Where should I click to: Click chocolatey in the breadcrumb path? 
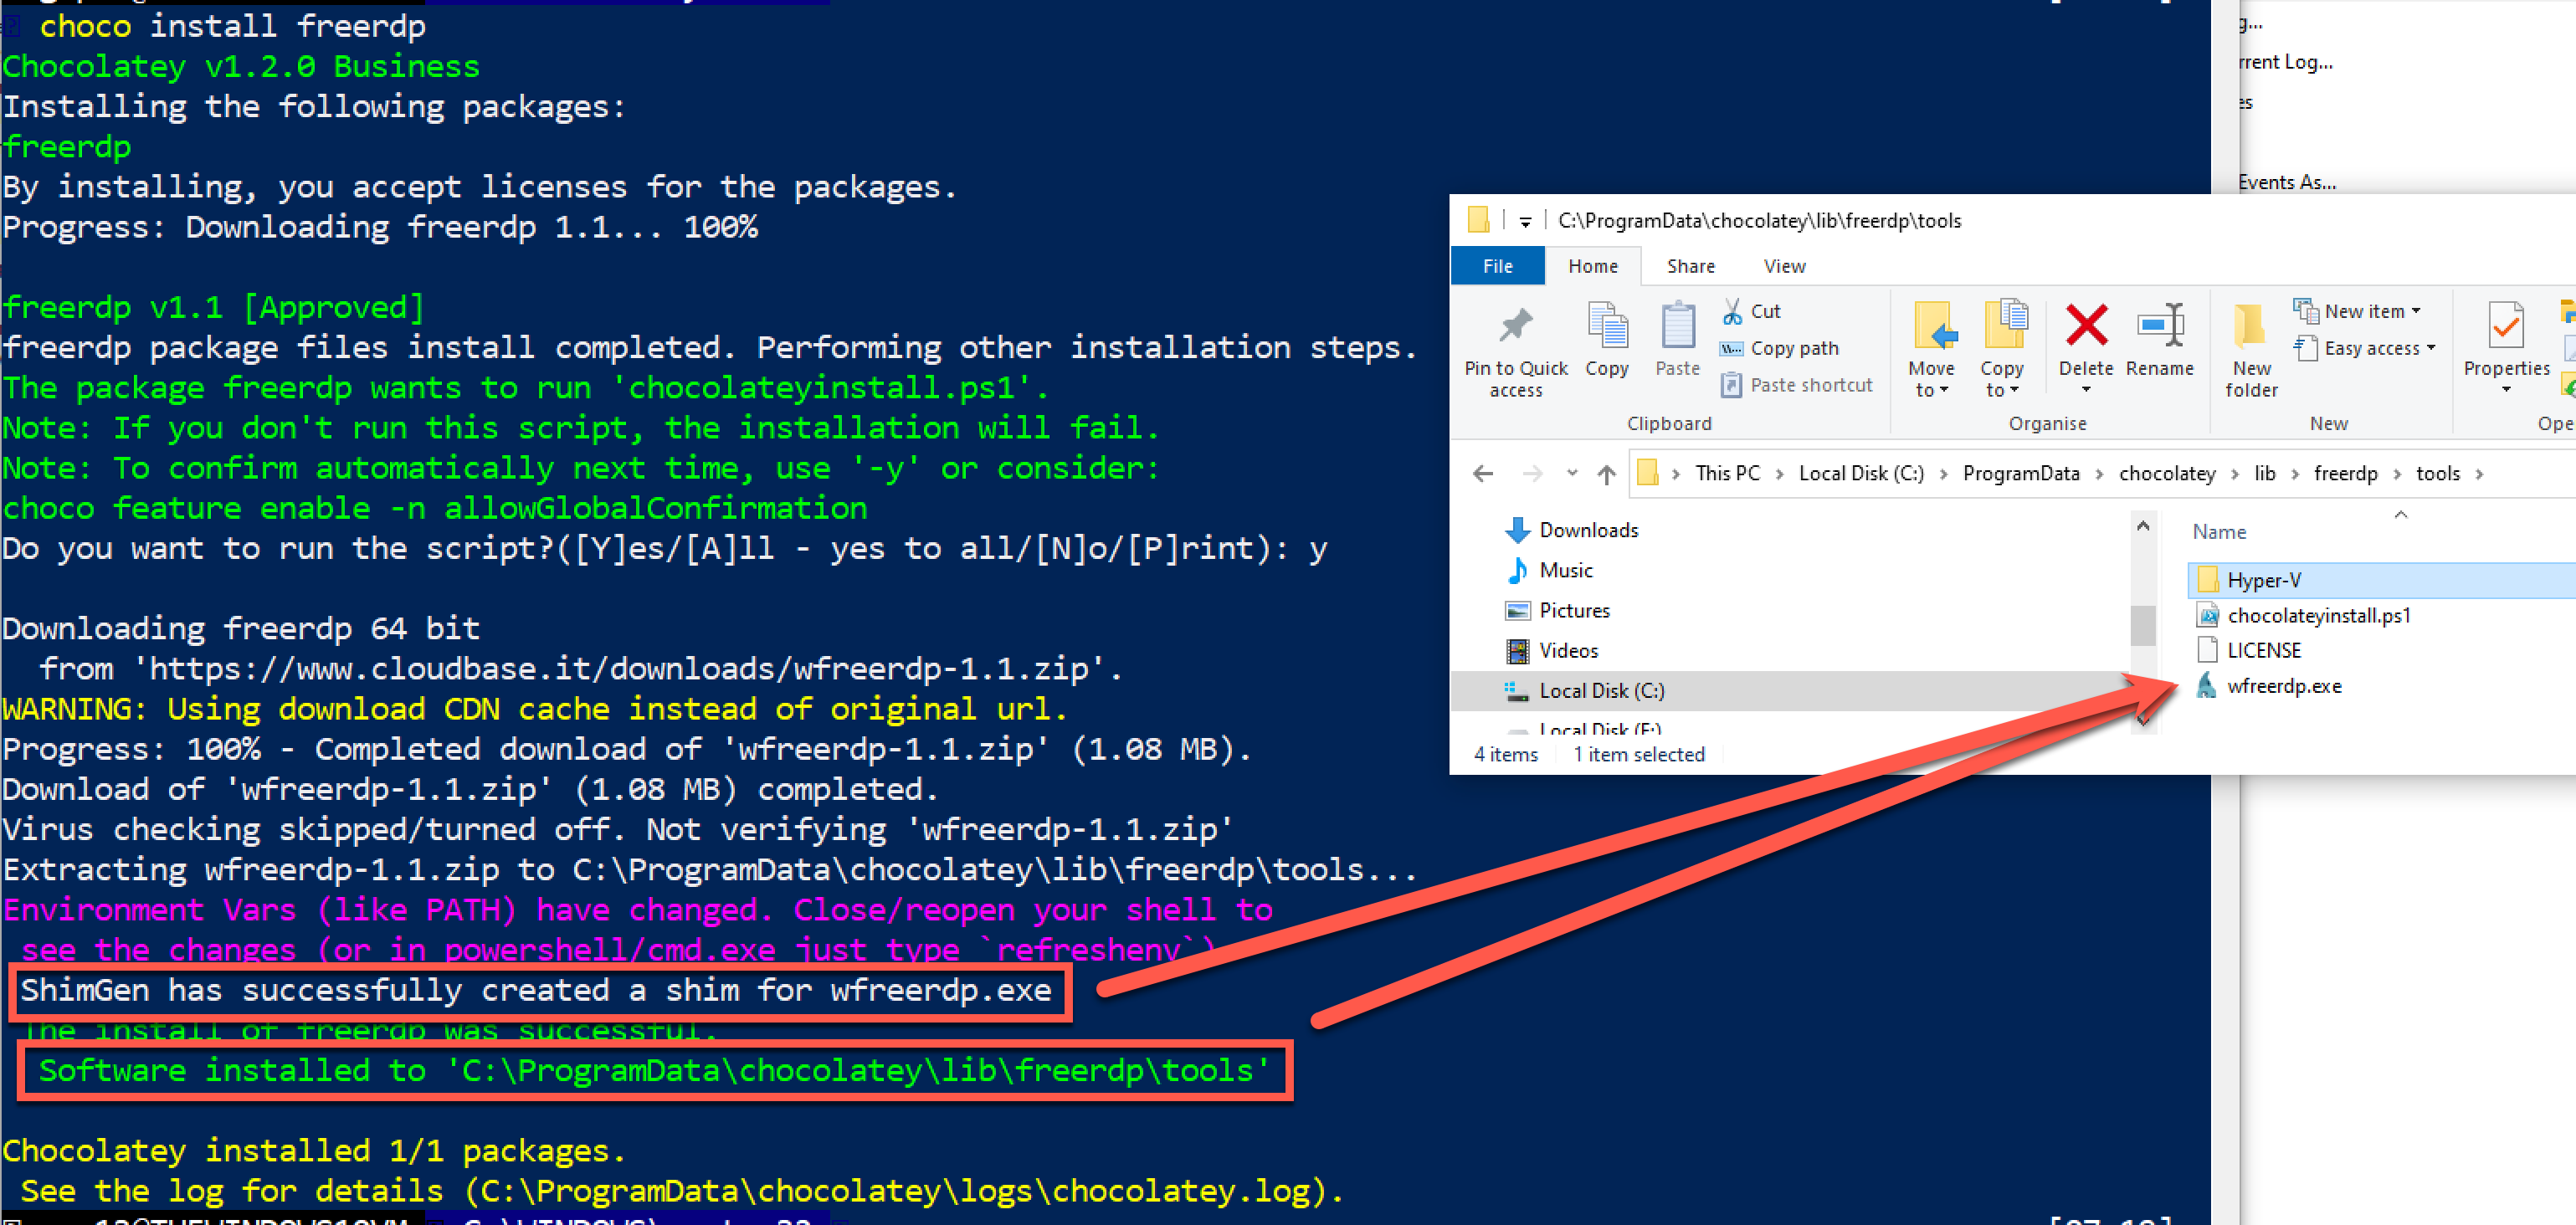coord(2166,474)
